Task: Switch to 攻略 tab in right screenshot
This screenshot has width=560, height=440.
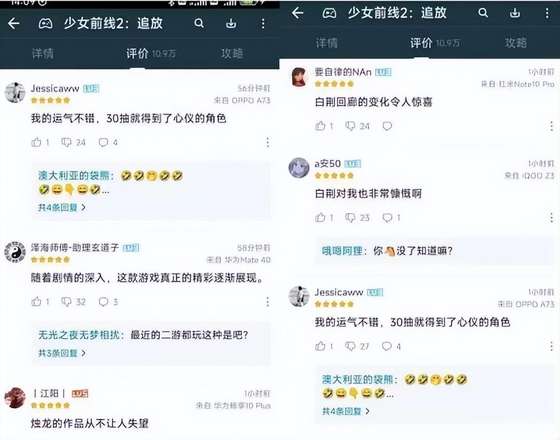Action: coord(516,43)
